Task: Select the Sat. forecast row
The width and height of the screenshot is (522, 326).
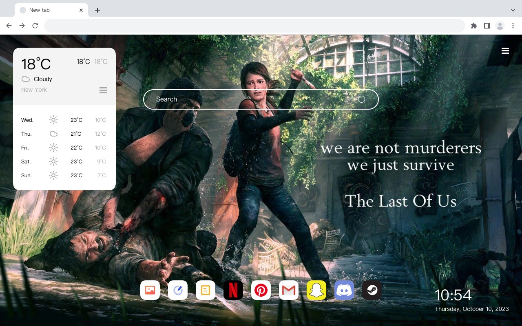Action: [64, 161]
